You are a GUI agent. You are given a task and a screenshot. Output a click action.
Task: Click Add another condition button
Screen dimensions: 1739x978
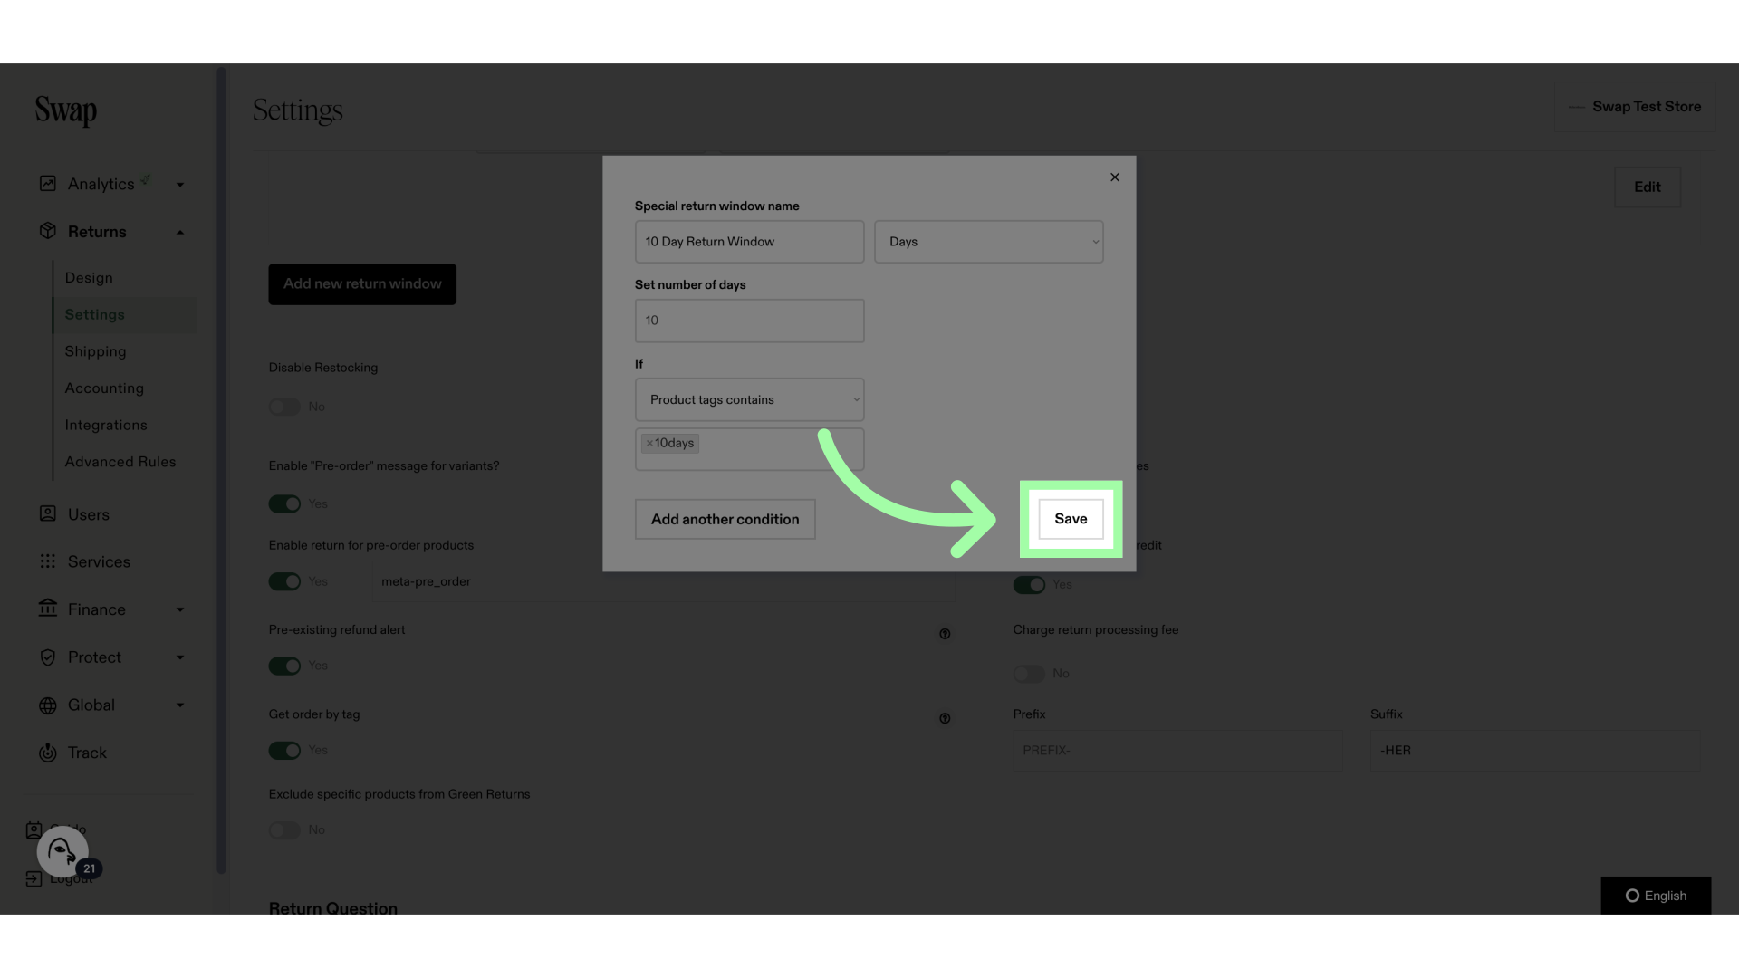(725, 520)
